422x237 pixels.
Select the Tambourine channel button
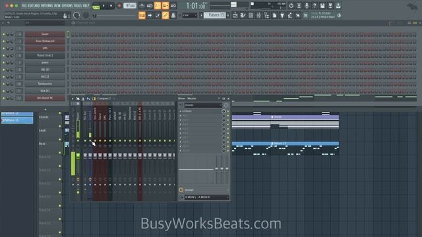point(45,84)
